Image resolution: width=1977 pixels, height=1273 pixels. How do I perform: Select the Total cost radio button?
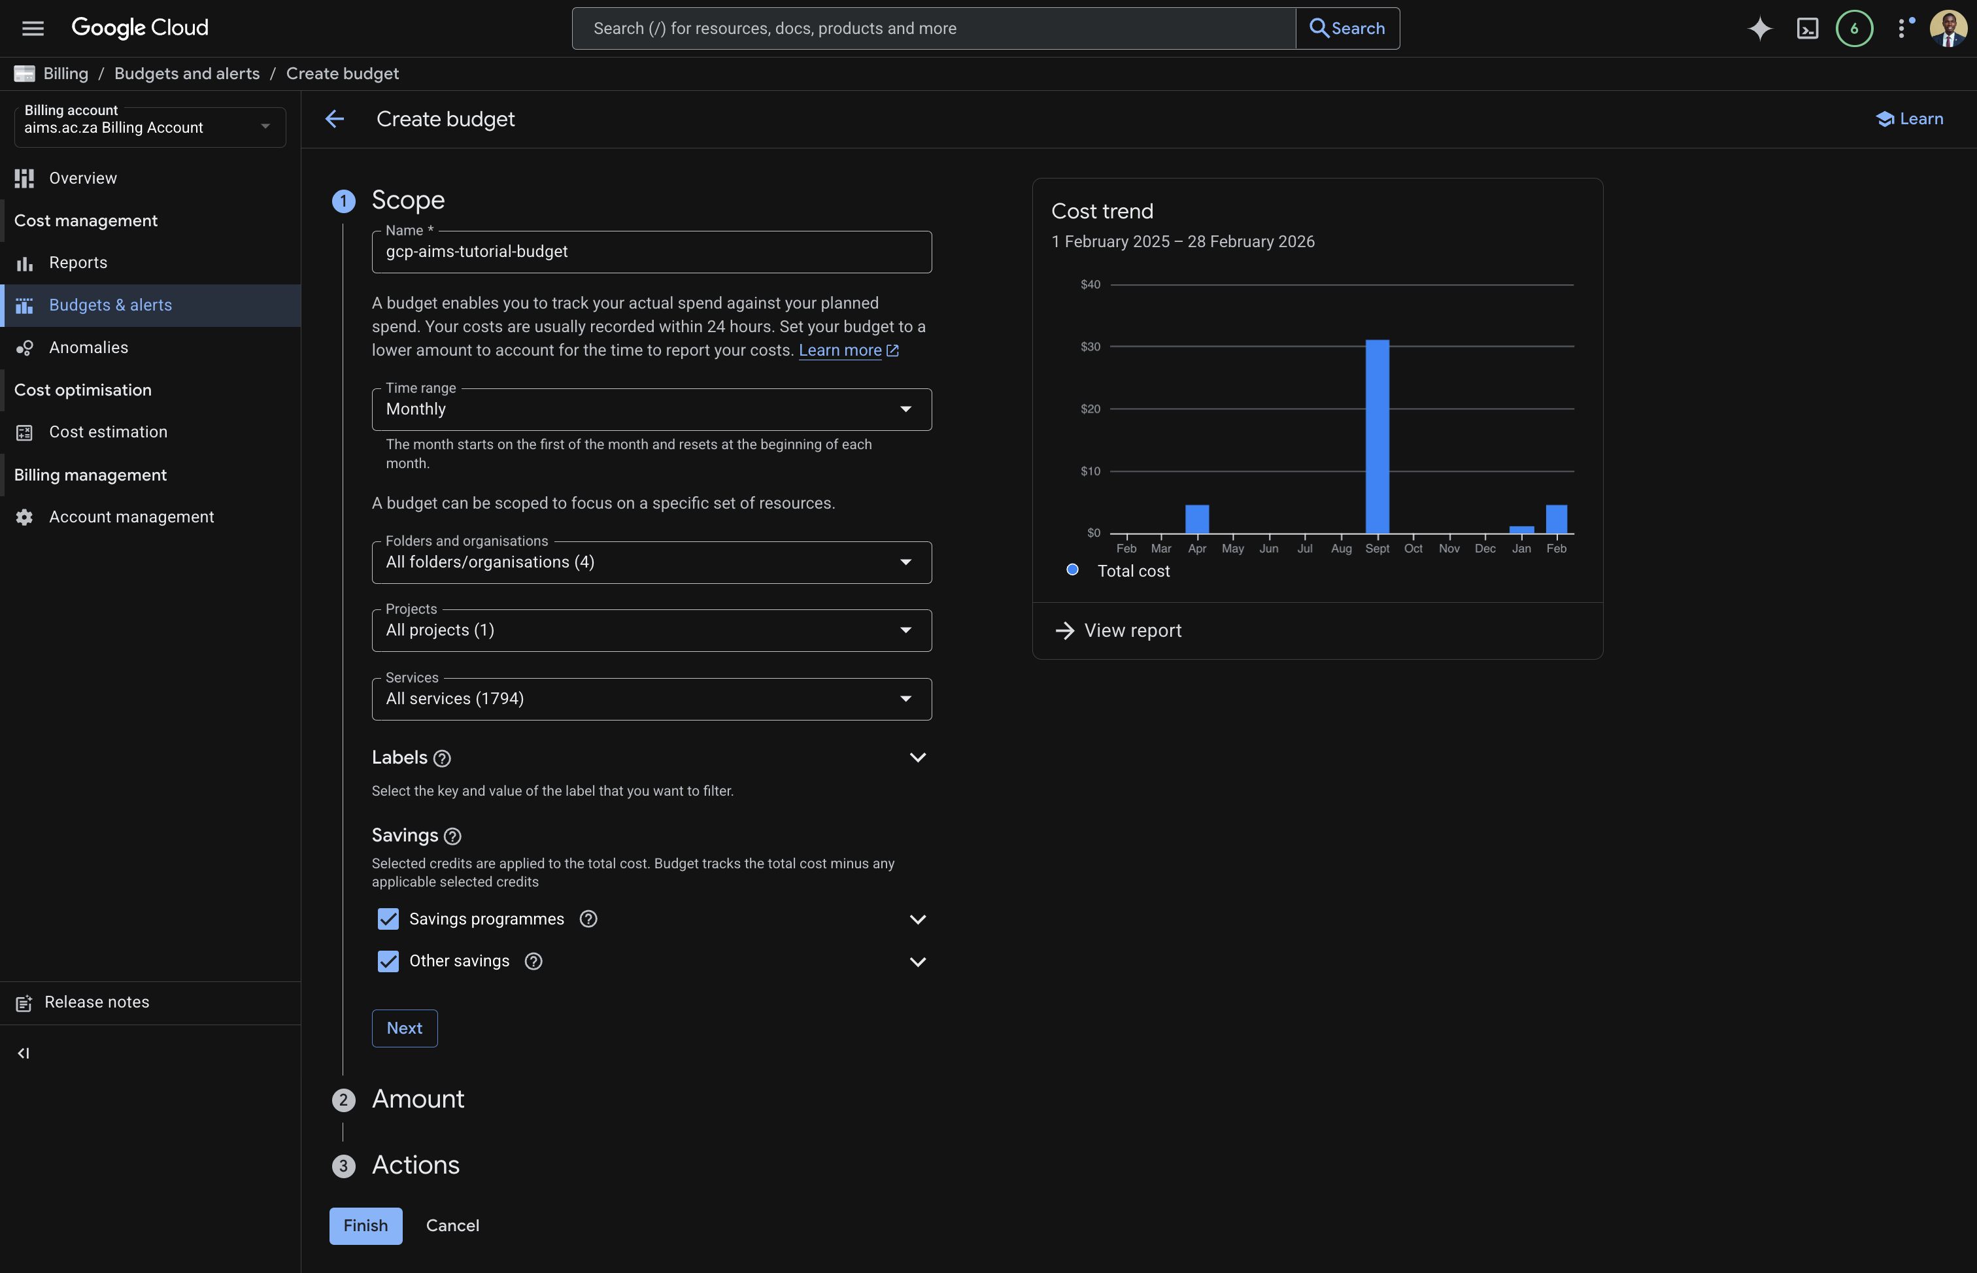tap(1073, 570)
